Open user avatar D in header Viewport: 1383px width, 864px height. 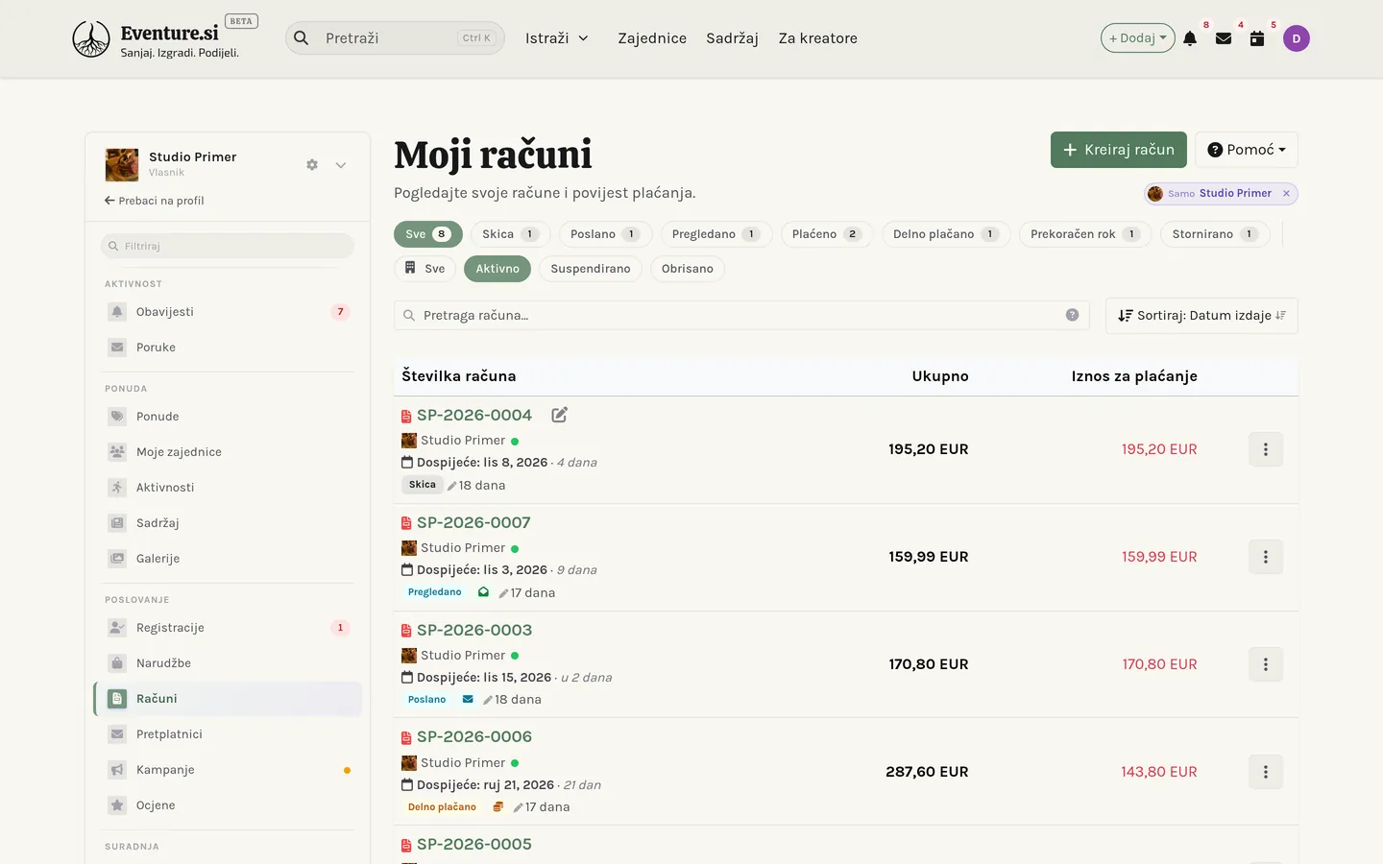pos(1297,38)
